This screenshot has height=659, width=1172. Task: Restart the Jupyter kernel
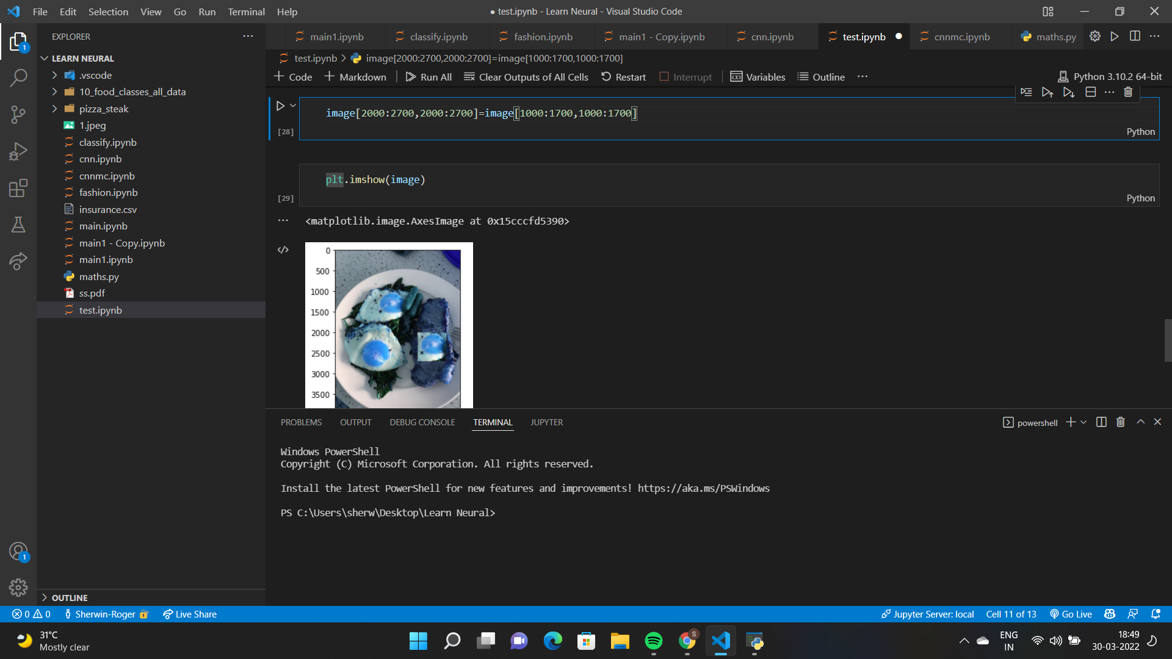[x=623, y=77]
